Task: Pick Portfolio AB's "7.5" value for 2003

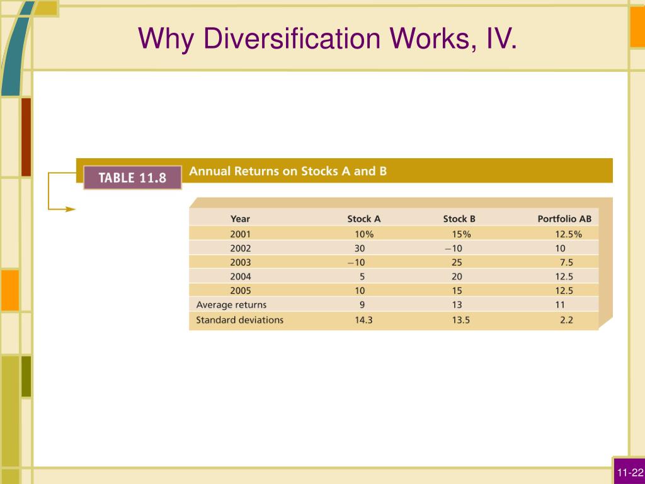Action: point(566,262)
